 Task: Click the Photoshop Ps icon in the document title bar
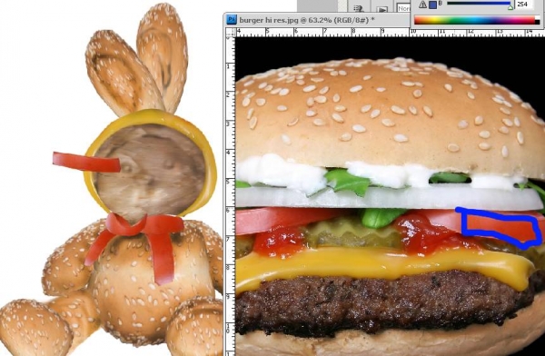(x=231, y=20)
